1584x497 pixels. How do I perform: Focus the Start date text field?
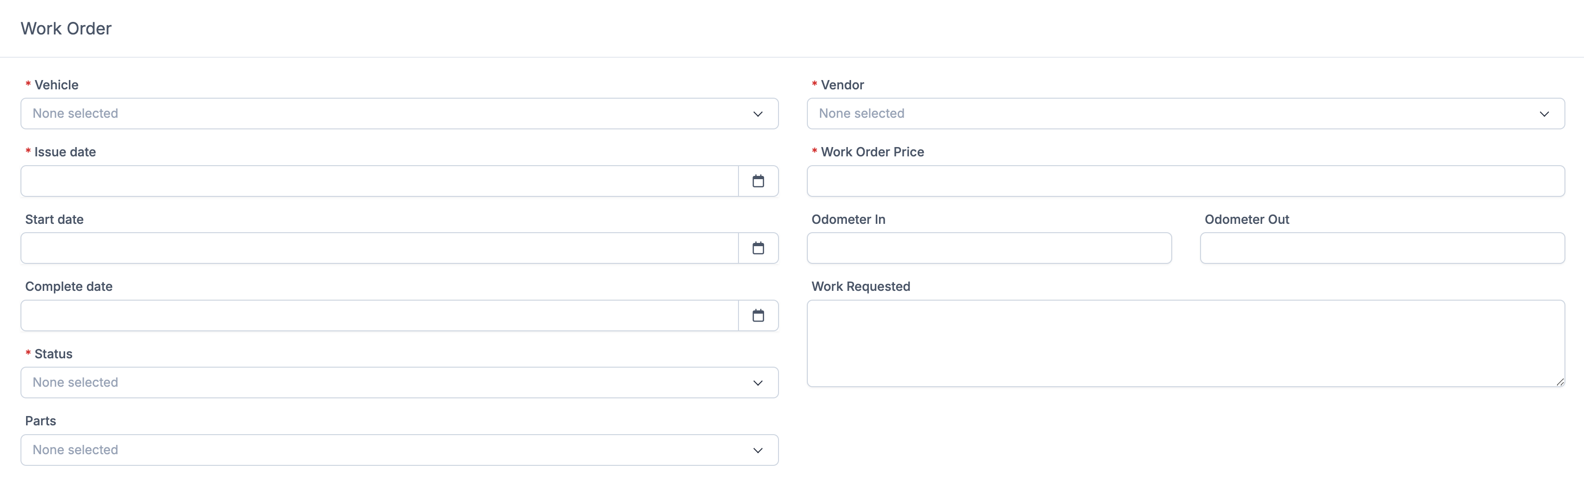379,248
